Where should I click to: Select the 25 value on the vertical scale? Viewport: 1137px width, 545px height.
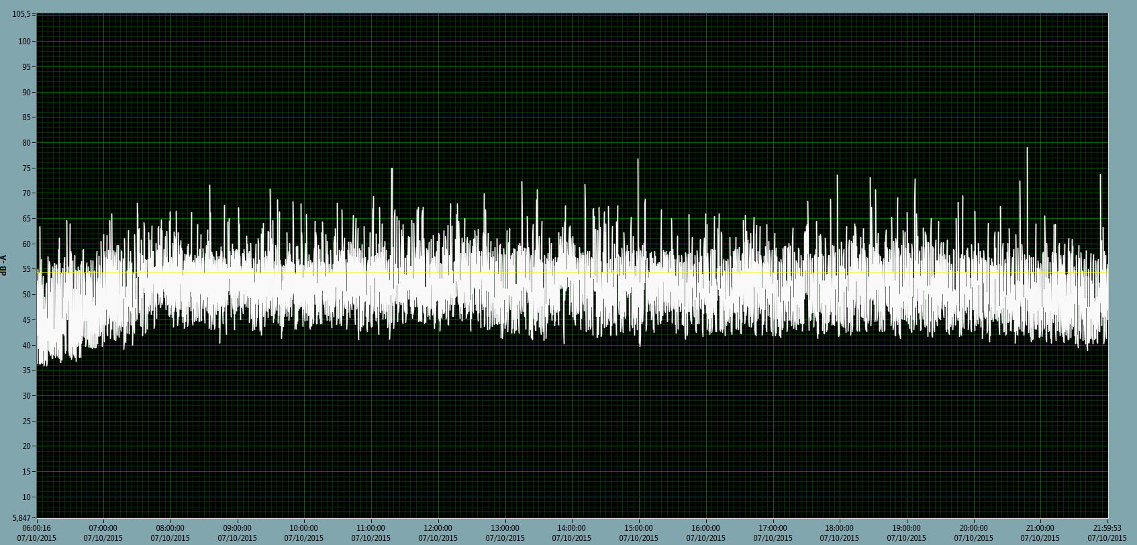click(x=28, y=422)
